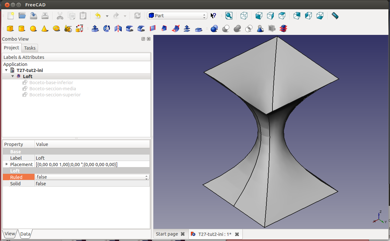Switch to the Tasks tab
The image size is (390, 241).
(30, 48)
